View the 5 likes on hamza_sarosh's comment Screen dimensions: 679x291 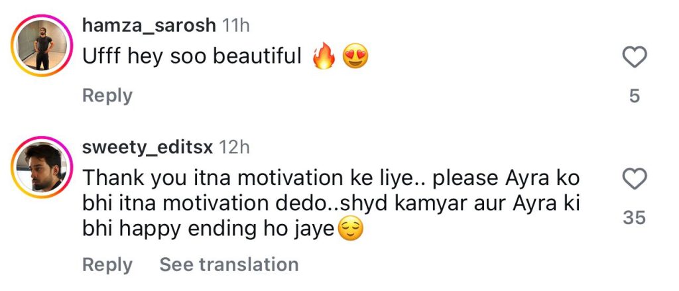click(x=635, y=96)
